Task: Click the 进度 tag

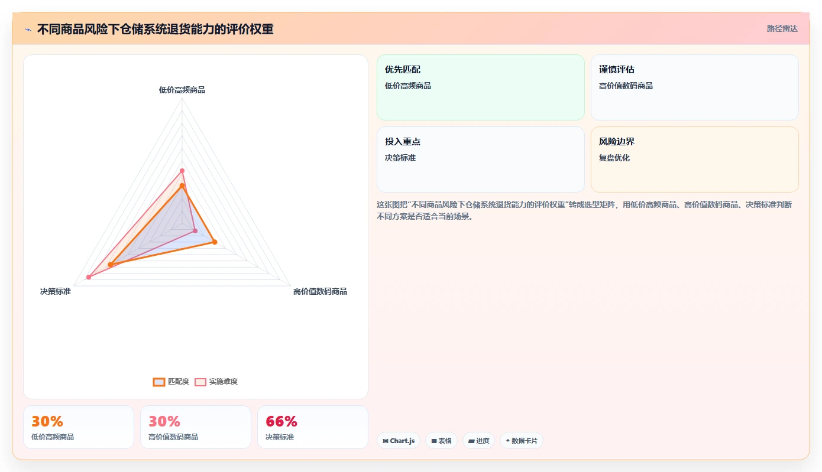Action: point(478,441)
